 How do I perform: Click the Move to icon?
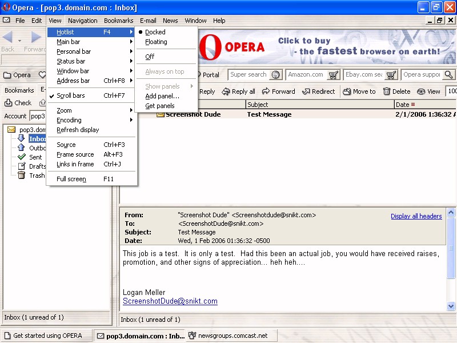[x=347, y=91]
